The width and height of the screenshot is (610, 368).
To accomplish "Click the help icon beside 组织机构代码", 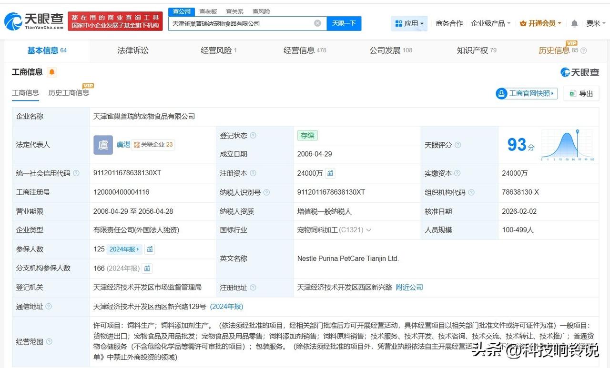I will 471,192.
